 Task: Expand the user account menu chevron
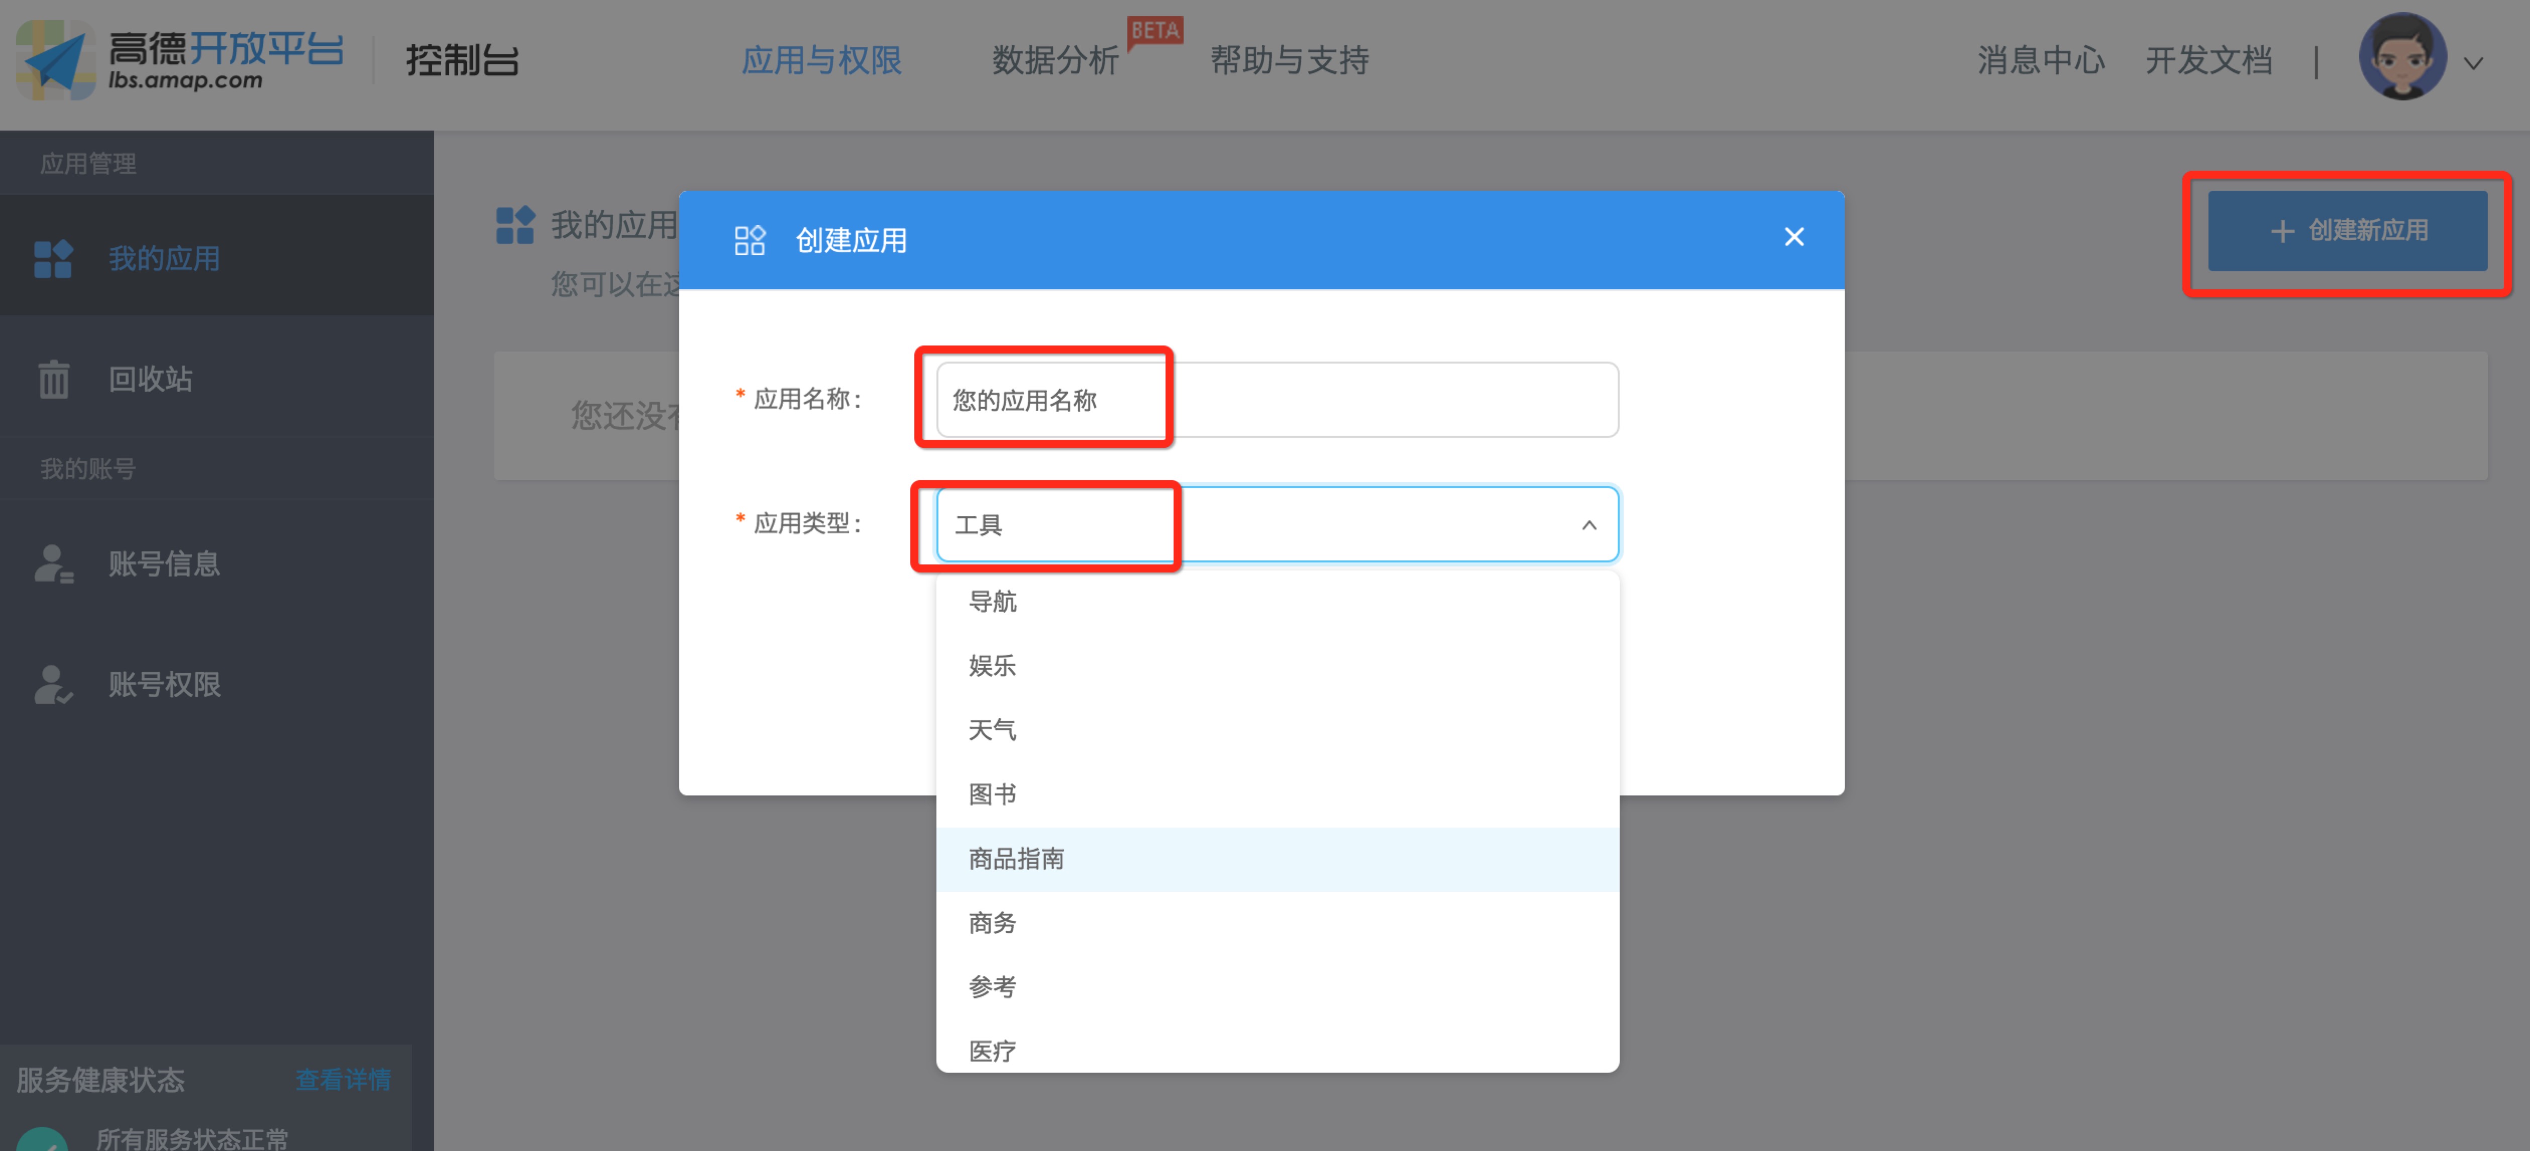coord(2474,64)
